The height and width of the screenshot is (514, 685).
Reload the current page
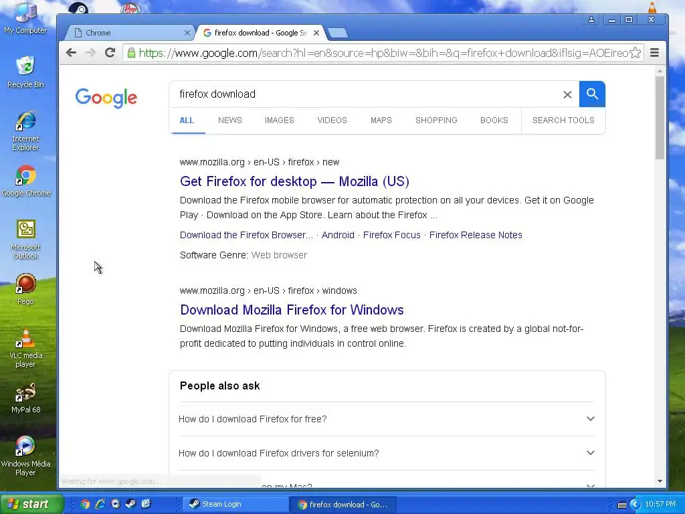(x=110, y=53)
